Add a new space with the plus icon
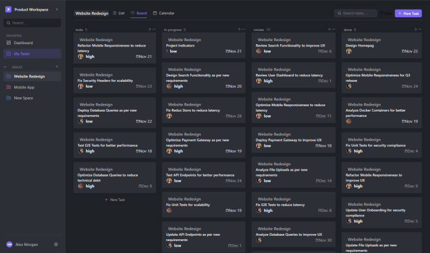 tap(57, 67)
